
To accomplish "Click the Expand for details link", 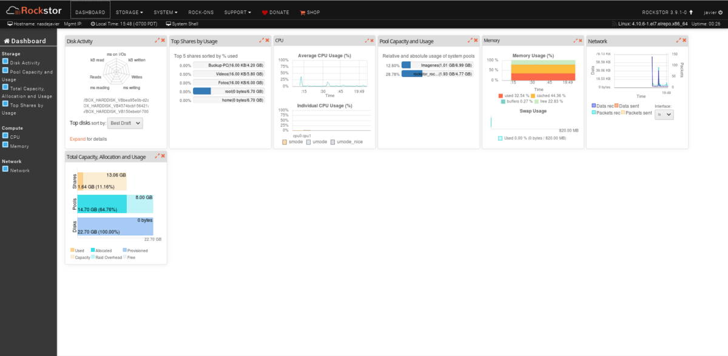I will pos(78,139).
